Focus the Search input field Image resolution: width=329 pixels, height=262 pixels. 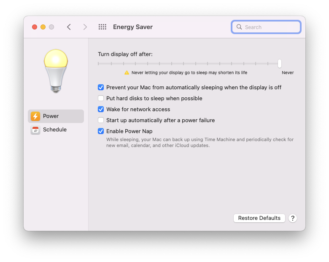point(270,27)
